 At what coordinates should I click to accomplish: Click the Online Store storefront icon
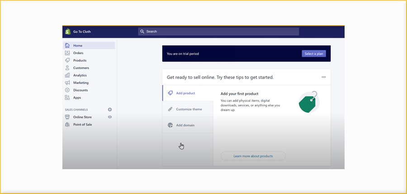[67, 117]
